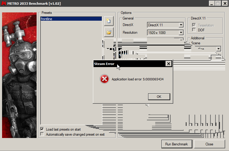
Task: Toggle the Tesselation checkbox
Action: [x=194, y=25]
